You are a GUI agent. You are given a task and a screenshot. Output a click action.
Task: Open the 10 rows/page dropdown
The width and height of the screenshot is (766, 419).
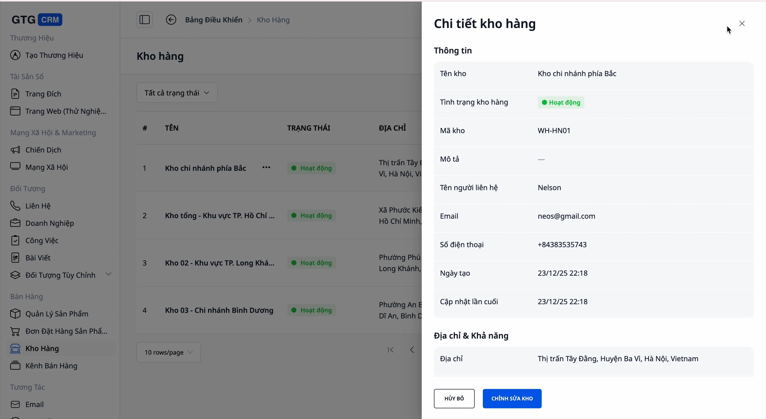(169, 353)
